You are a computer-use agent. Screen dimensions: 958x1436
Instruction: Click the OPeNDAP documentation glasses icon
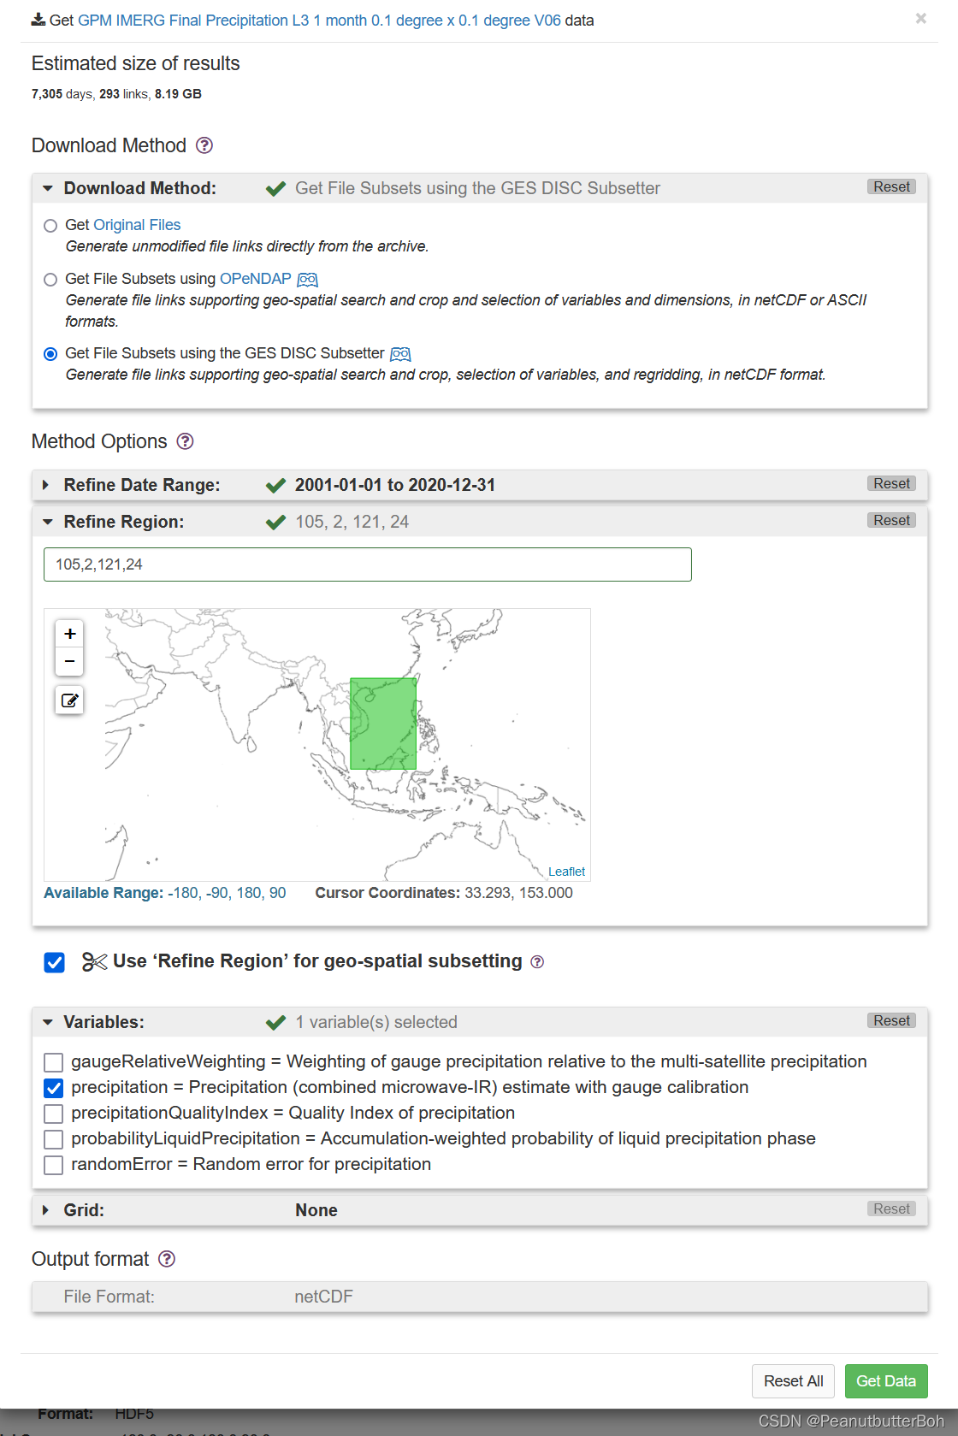[308, 279]
